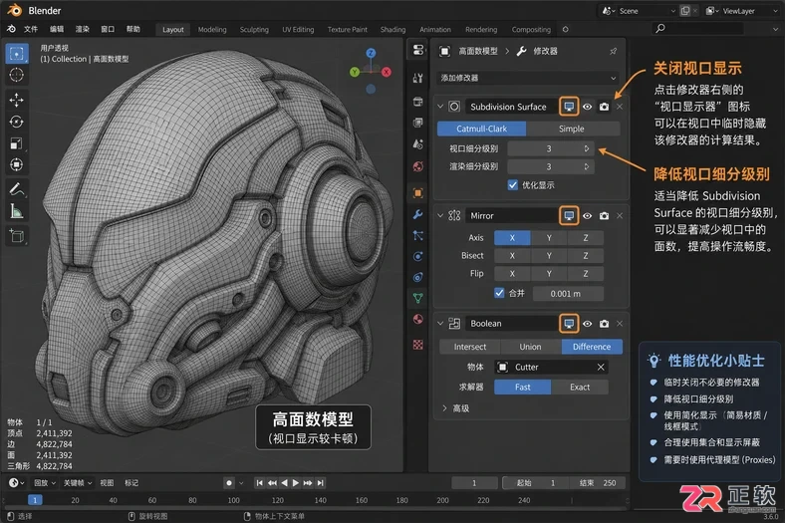Open the Particles properties tab

click(418, 236)
